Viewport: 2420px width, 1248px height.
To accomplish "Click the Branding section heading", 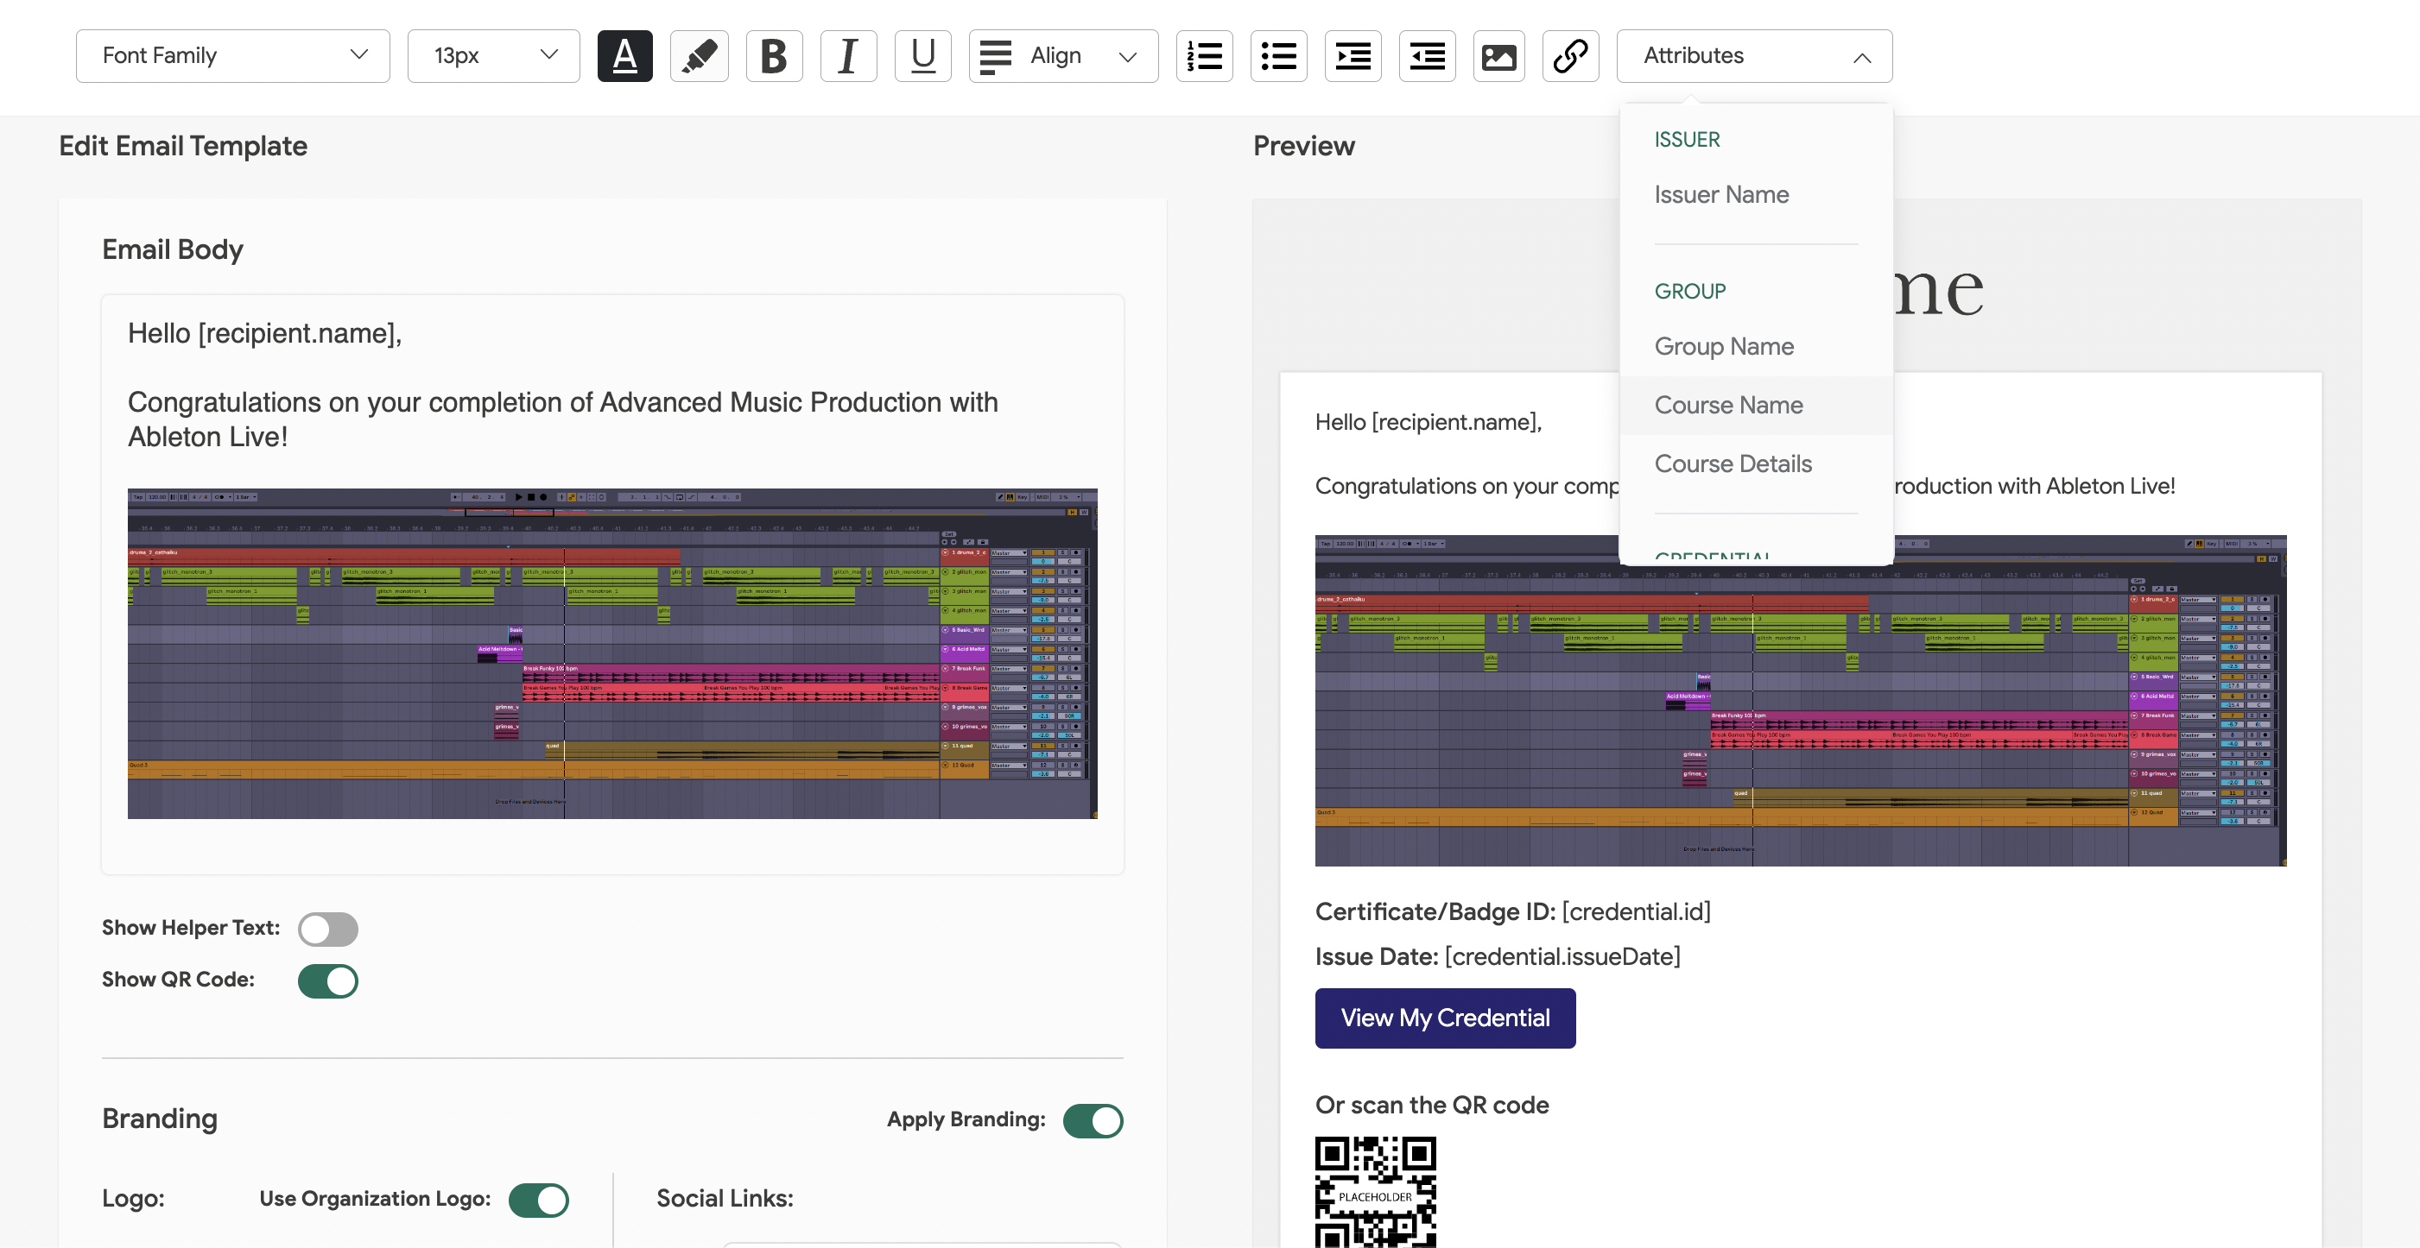I will [x=160, y=1119].
